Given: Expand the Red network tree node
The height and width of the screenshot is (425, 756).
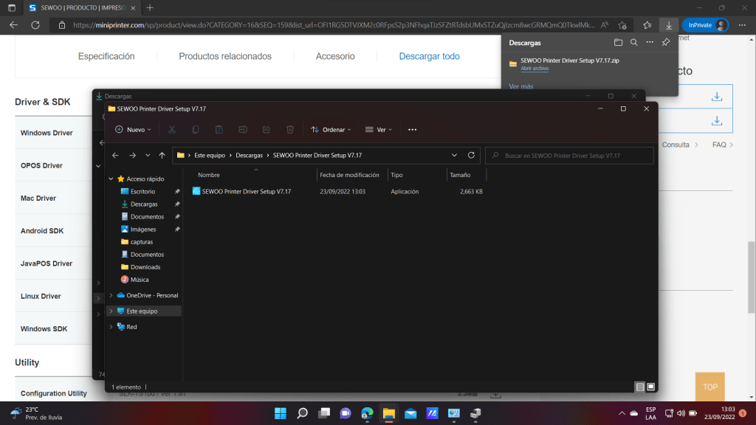Looking at the screenshot, I should tap(111, 327).
